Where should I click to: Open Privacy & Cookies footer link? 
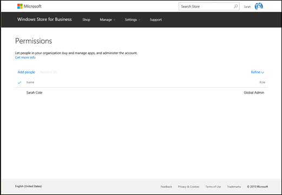click(189, 187)
